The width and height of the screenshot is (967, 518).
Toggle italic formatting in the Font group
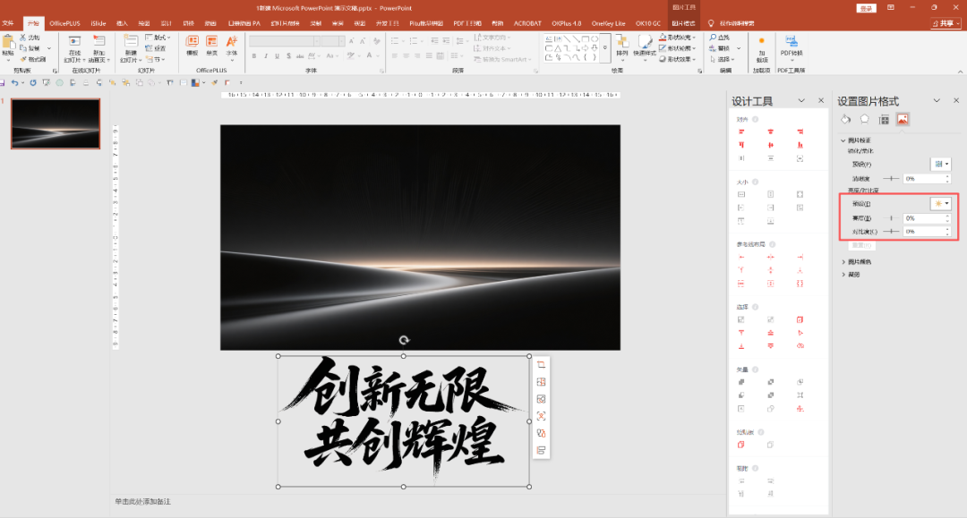click(268, 55)
